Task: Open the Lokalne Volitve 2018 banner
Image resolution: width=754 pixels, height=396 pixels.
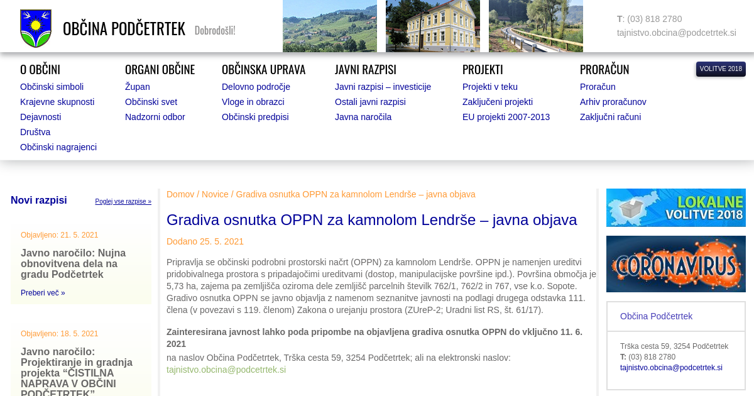Action: (x=675, y=207)
